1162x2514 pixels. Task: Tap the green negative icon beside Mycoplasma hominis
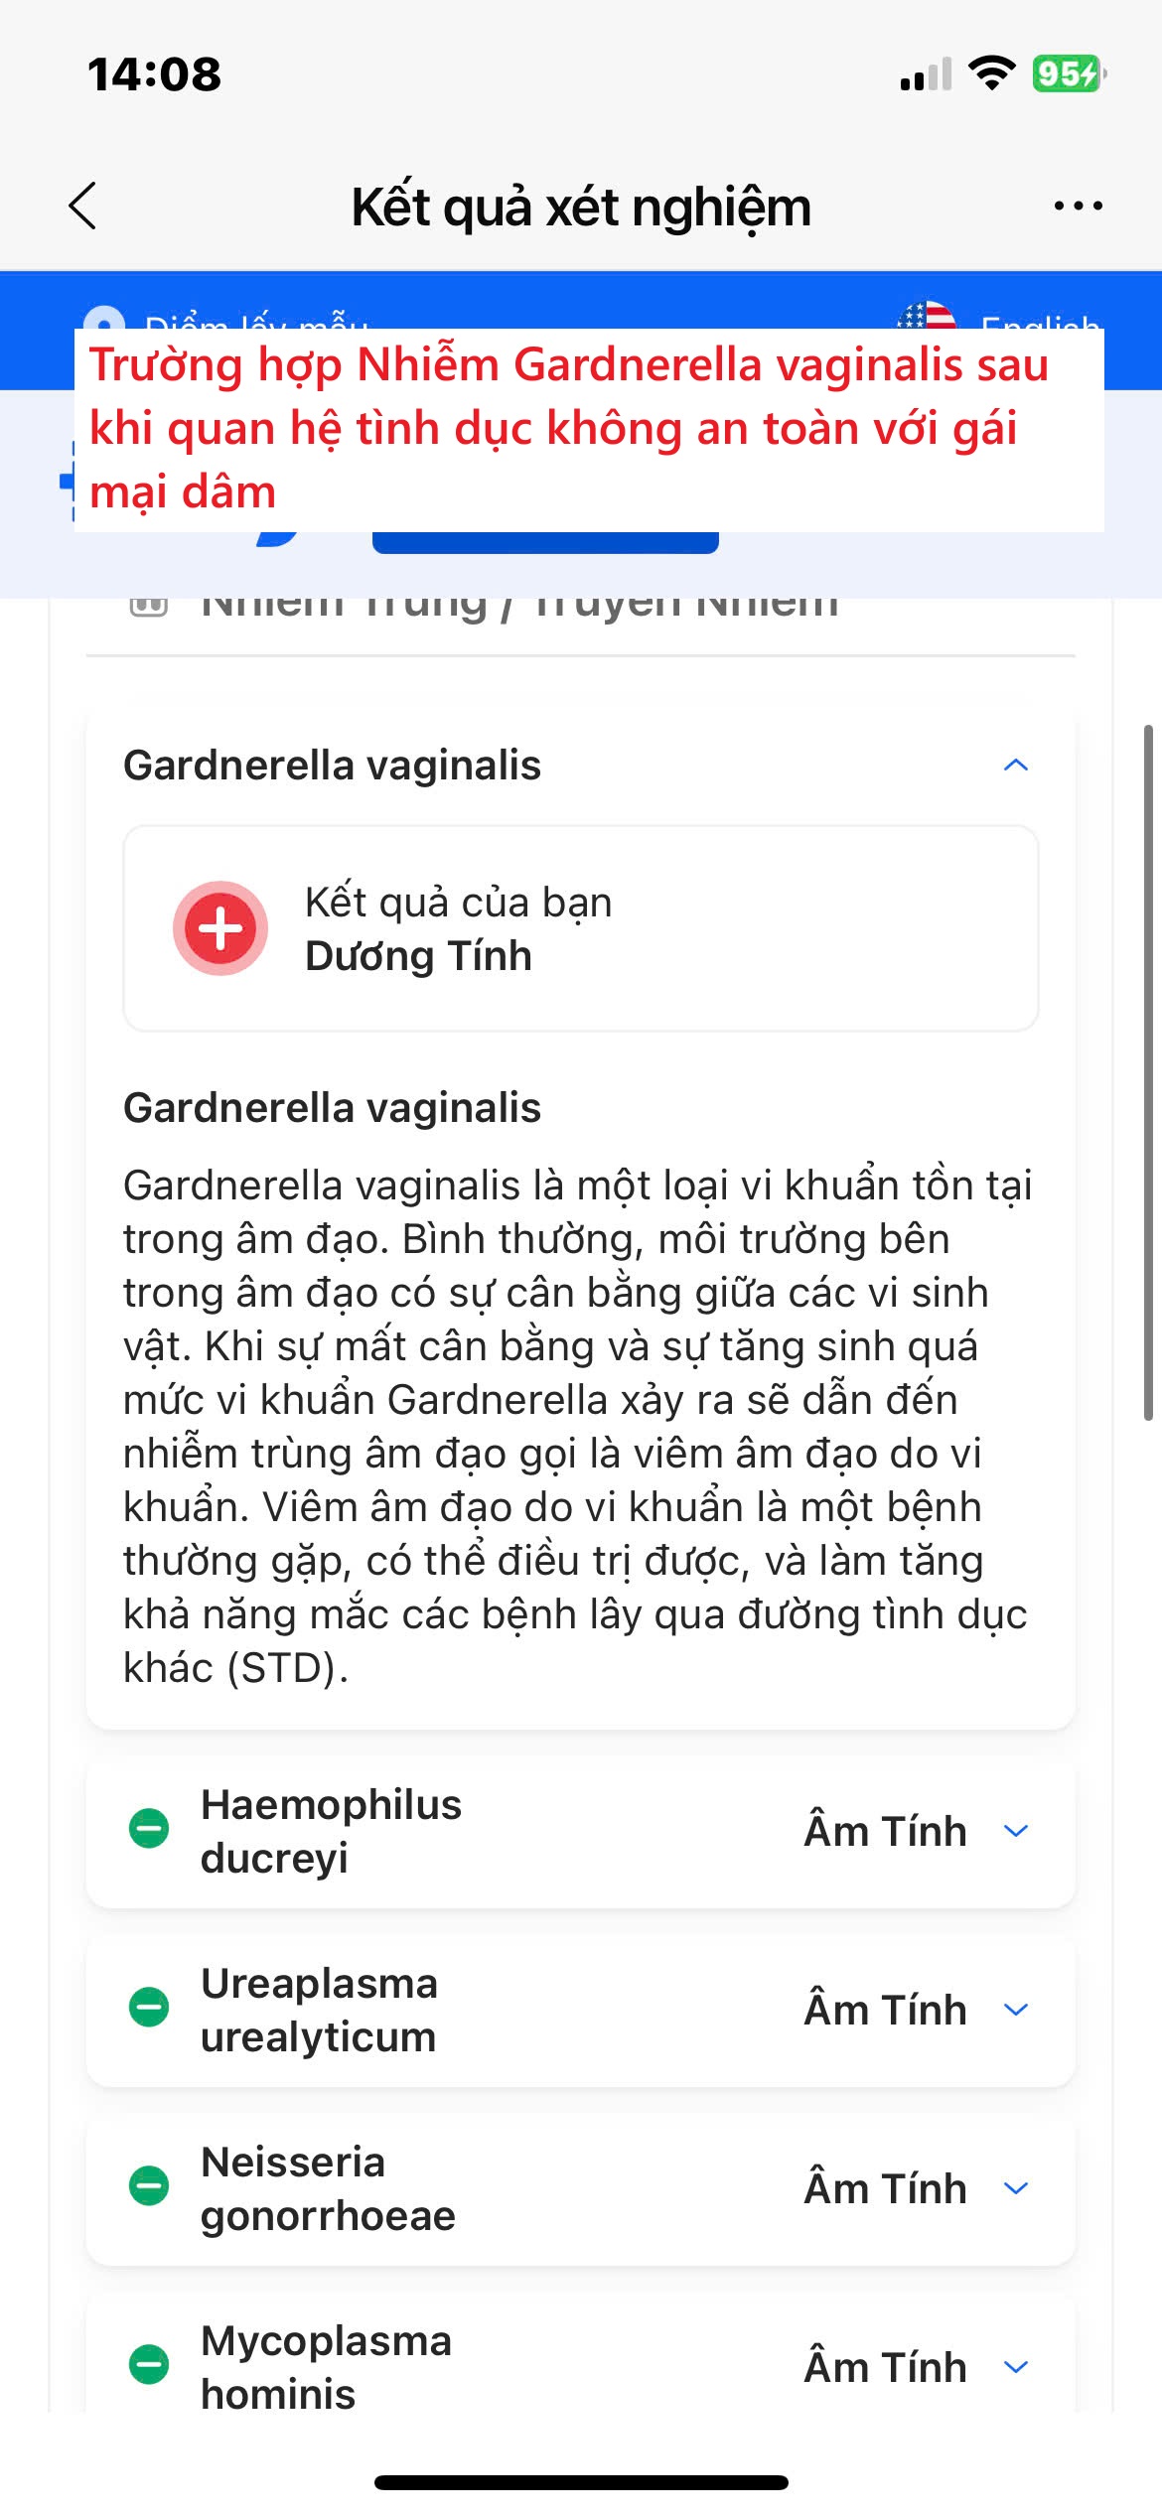(x=150, y=2365)
